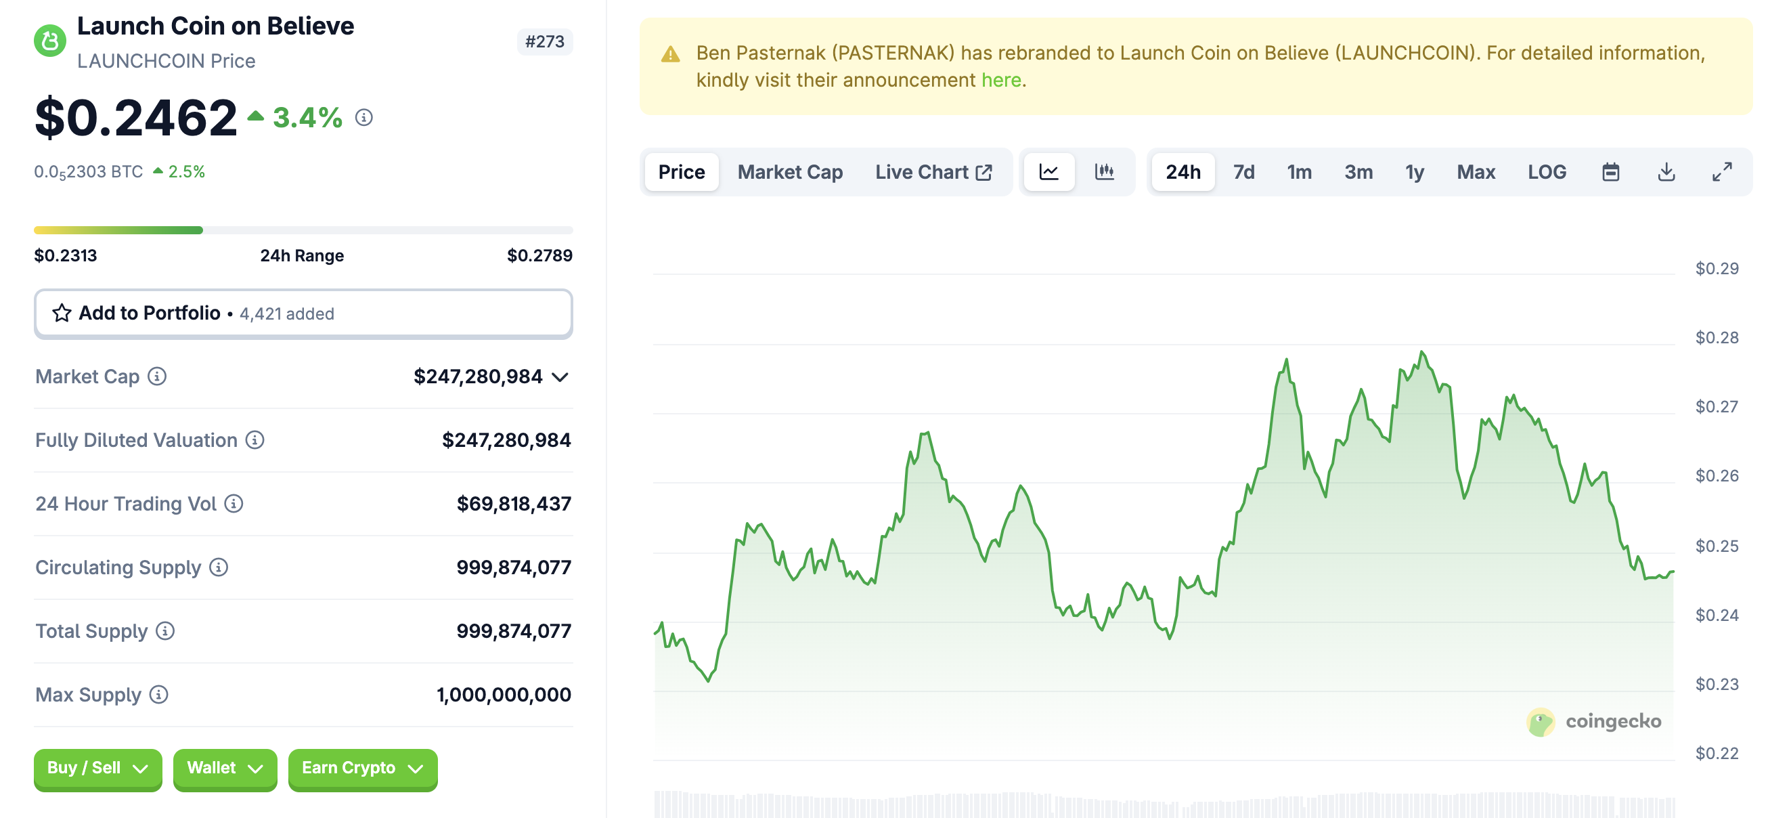Select the line chart view icon

(x=1048, y=172)
